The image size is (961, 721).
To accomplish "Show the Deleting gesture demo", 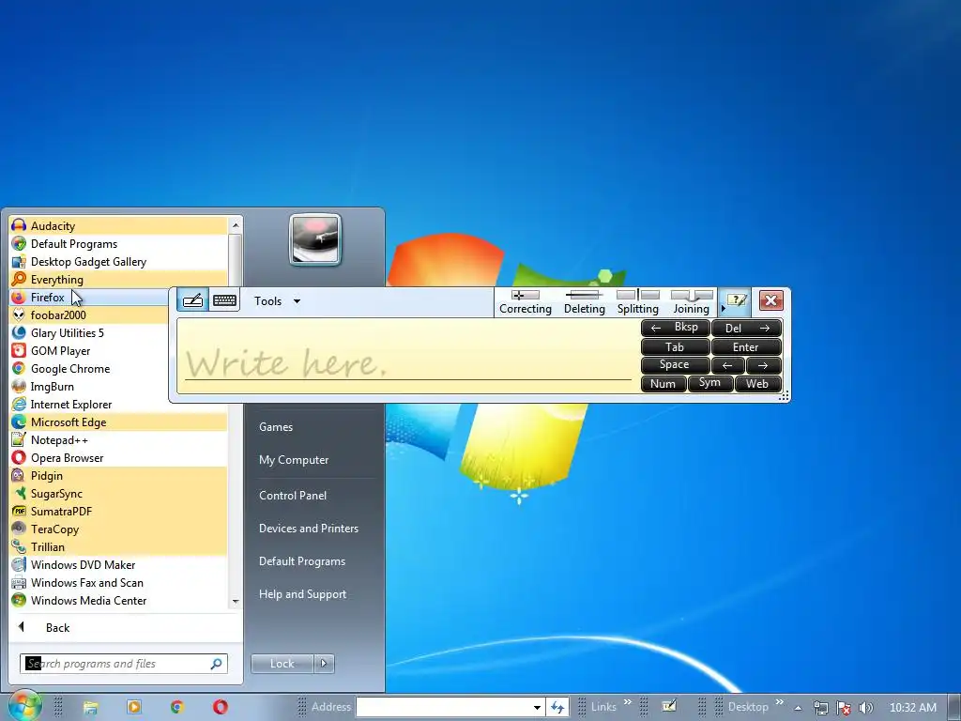I will [584, 302].
